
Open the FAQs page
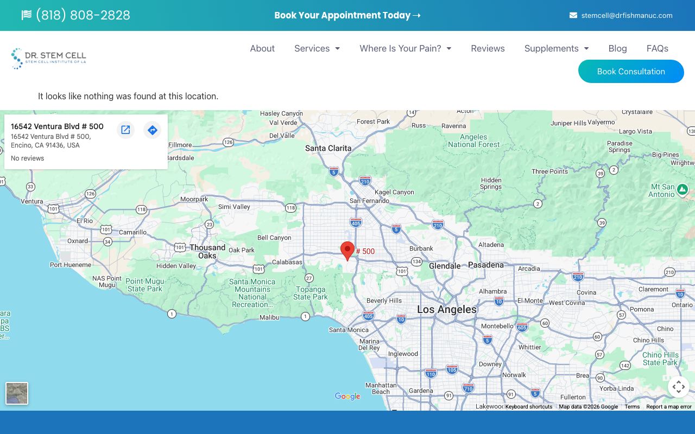(657, 48)
